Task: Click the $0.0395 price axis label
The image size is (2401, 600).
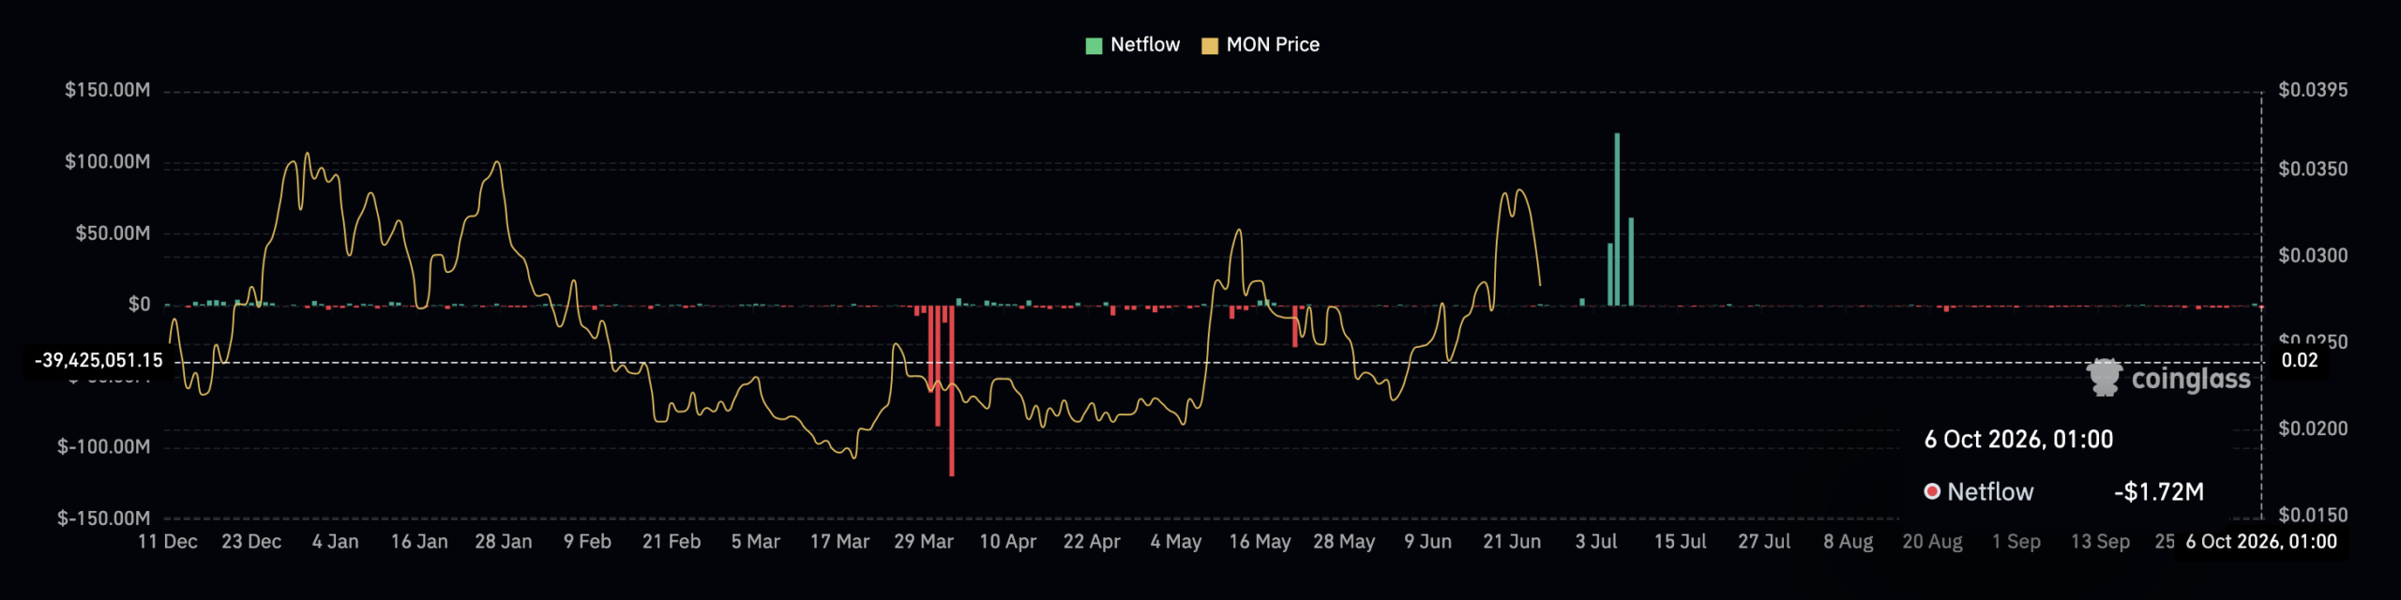Action: click(2313, 90)
